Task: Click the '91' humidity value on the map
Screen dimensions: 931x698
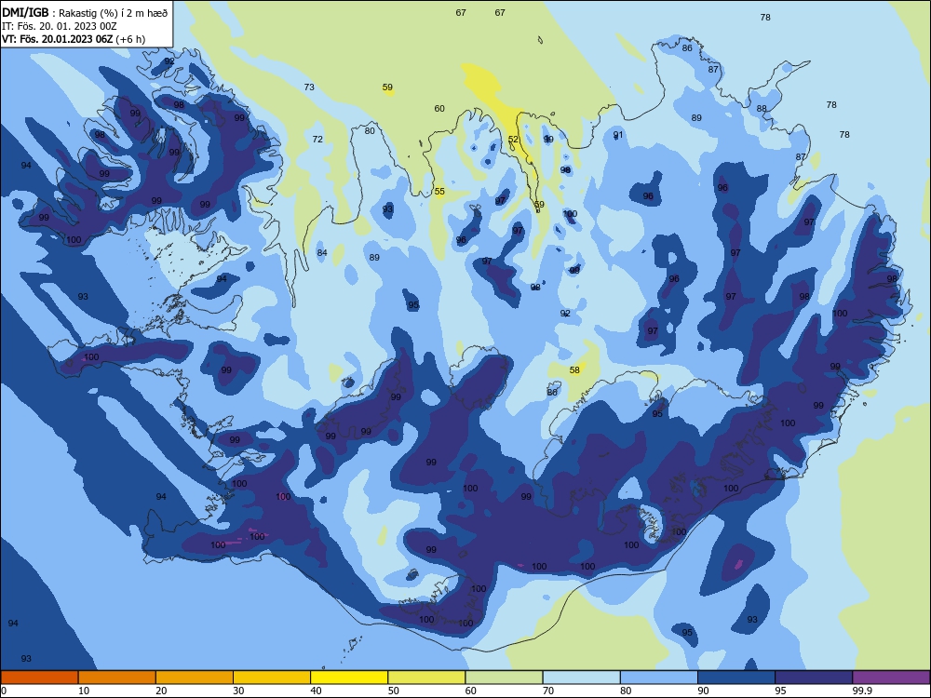Action: click(x=618, y=135)
